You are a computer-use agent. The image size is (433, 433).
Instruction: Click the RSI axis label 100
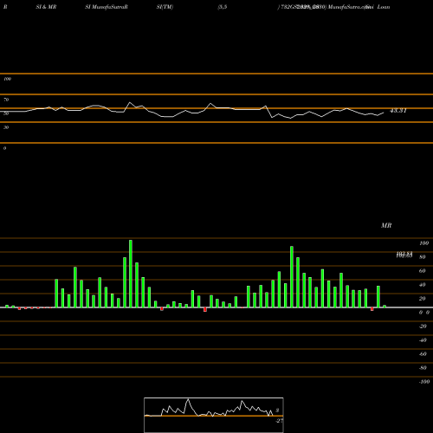[7, 79]
